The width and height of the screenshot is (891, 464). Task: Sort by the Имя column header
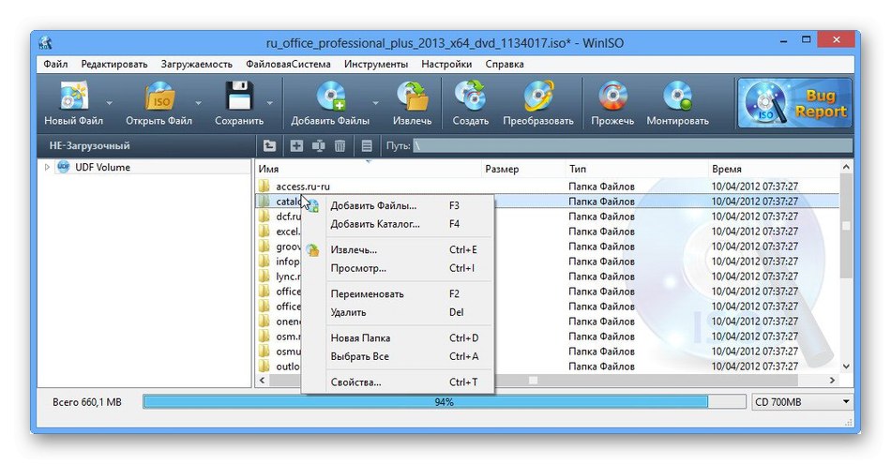point(368,169)
